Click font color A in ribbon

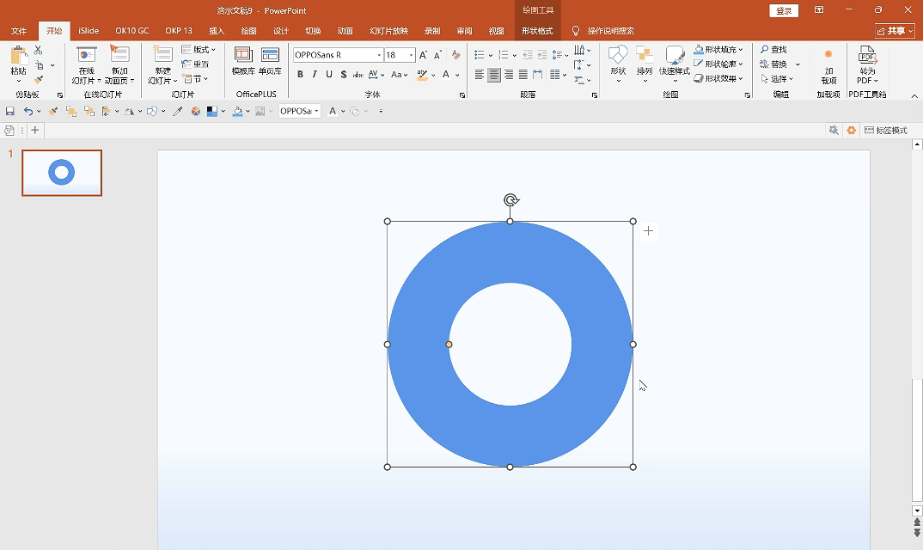pos(446,74)
